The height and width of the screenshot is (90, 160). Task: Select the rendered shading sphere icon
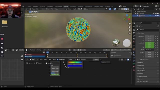pos(128,9)
